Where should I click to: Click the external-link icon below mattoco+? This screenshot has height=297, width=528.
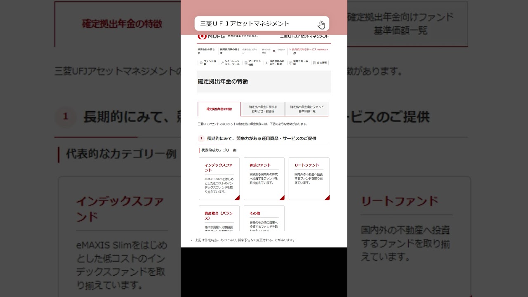click(x=295, y=53)
